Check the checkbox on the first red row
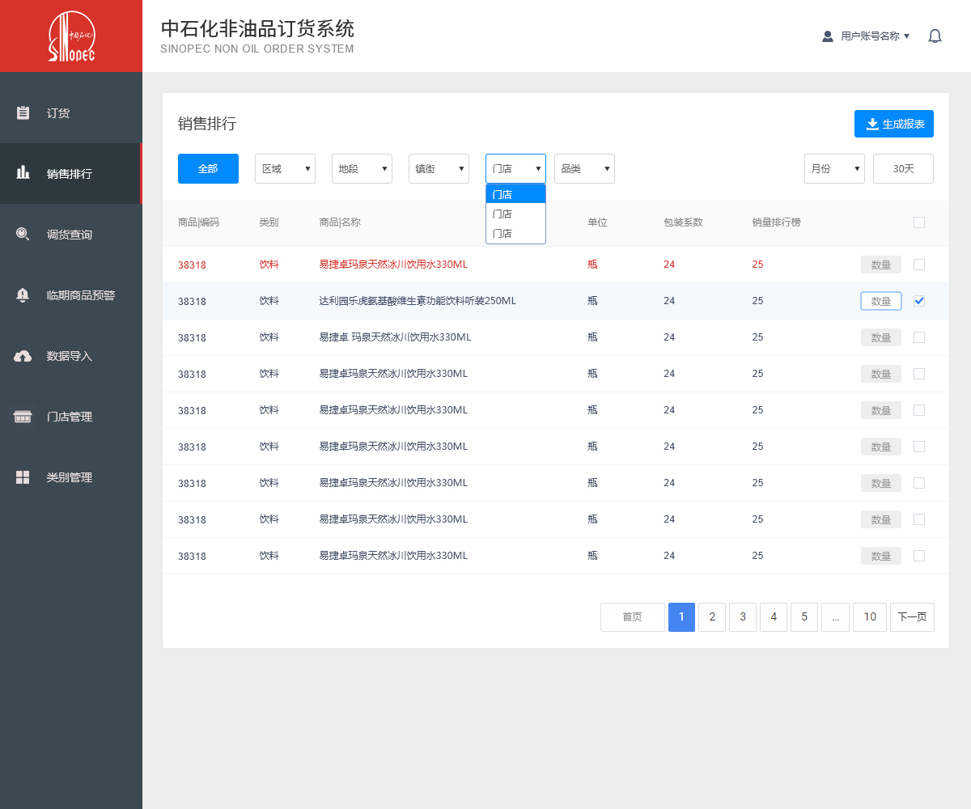 919,265
